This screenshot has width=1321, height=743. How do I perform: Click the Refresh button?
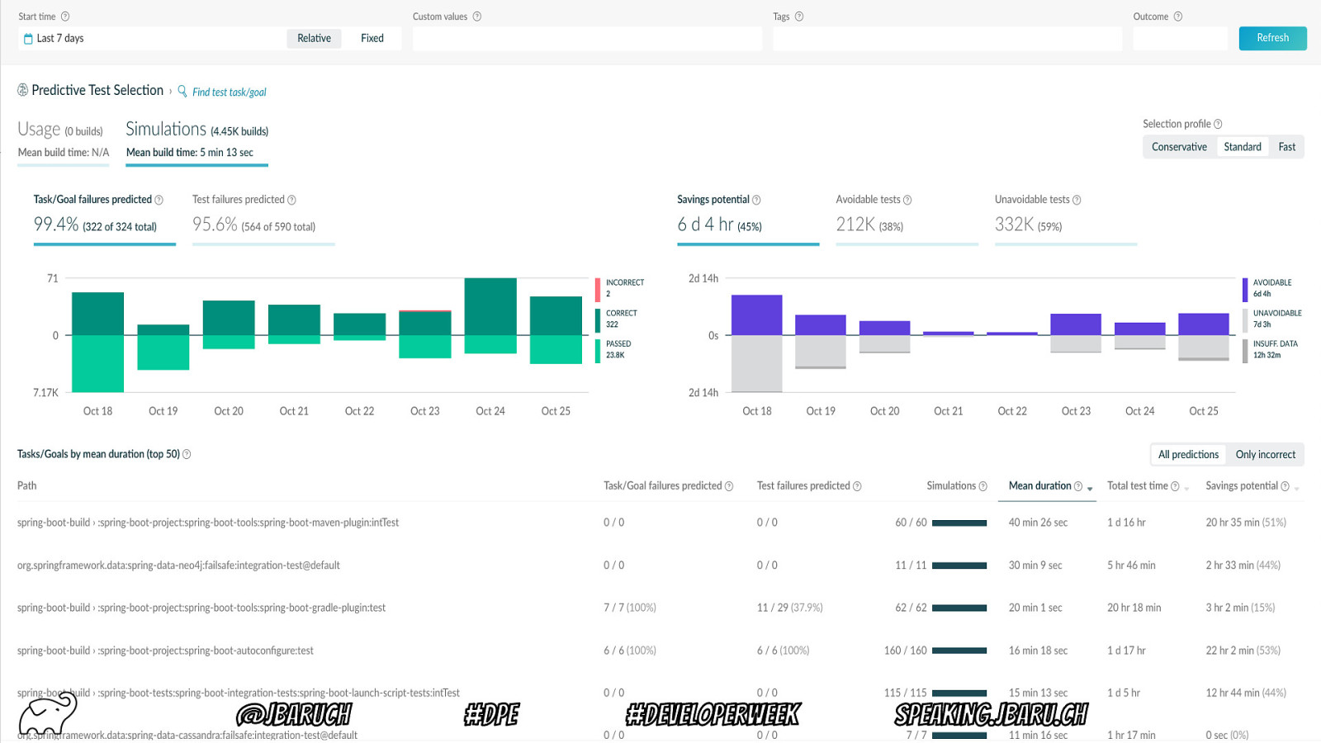pyautogui.click(x=1272, y=38)
